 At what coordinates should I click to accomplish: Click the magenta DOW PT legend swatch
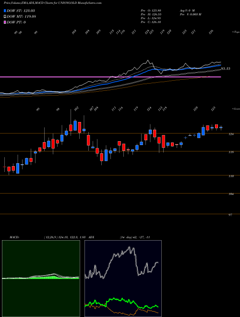click(5, 22)
